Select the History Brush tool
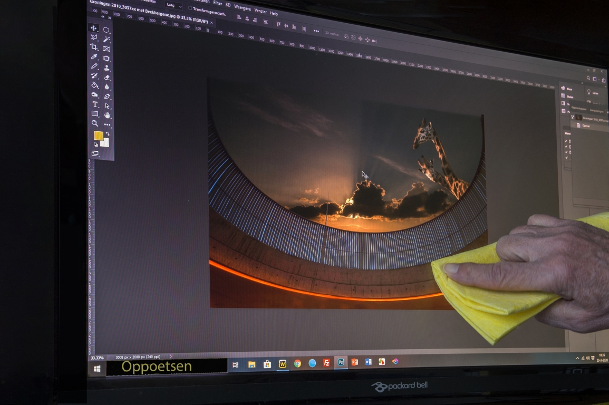This screenshot has width=609, height=405. tap(94, 76)
